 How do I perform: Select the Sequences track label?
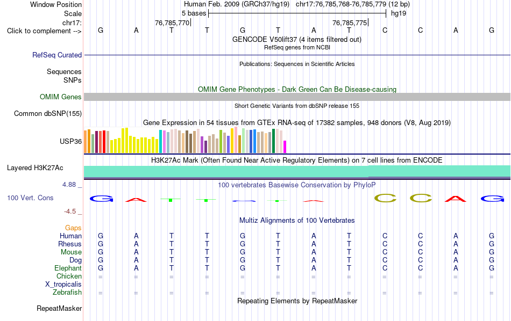pos(64,71)
